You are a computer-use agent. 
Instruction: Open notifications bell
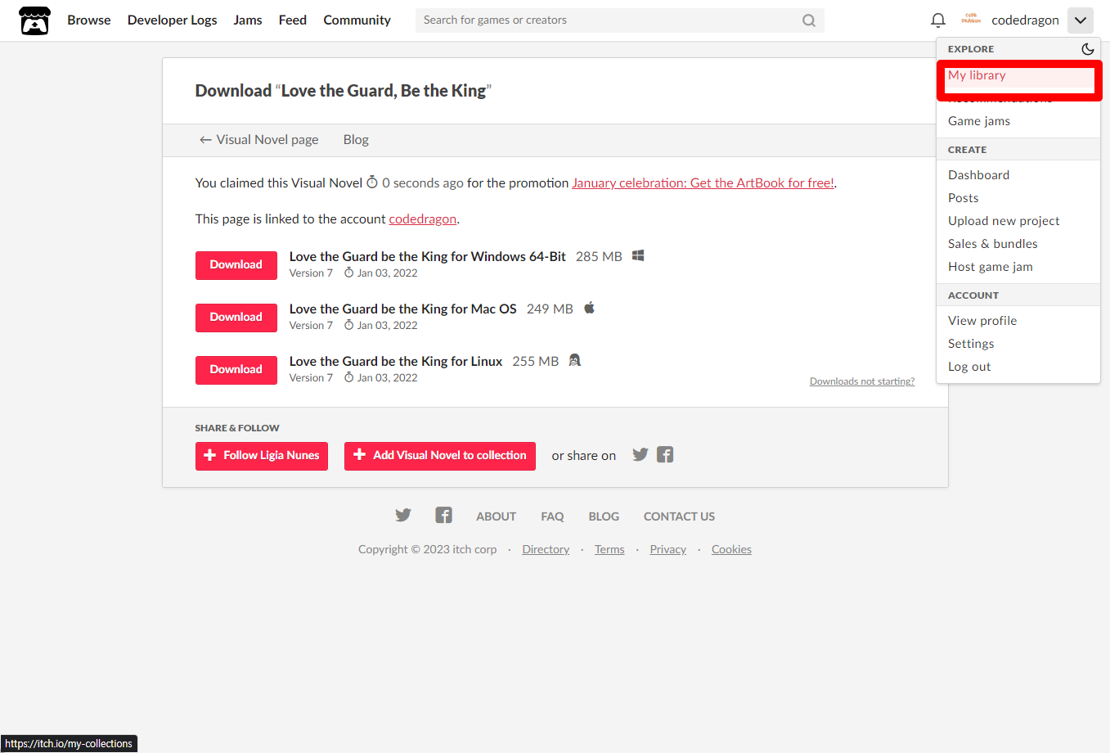pos(938,20)
